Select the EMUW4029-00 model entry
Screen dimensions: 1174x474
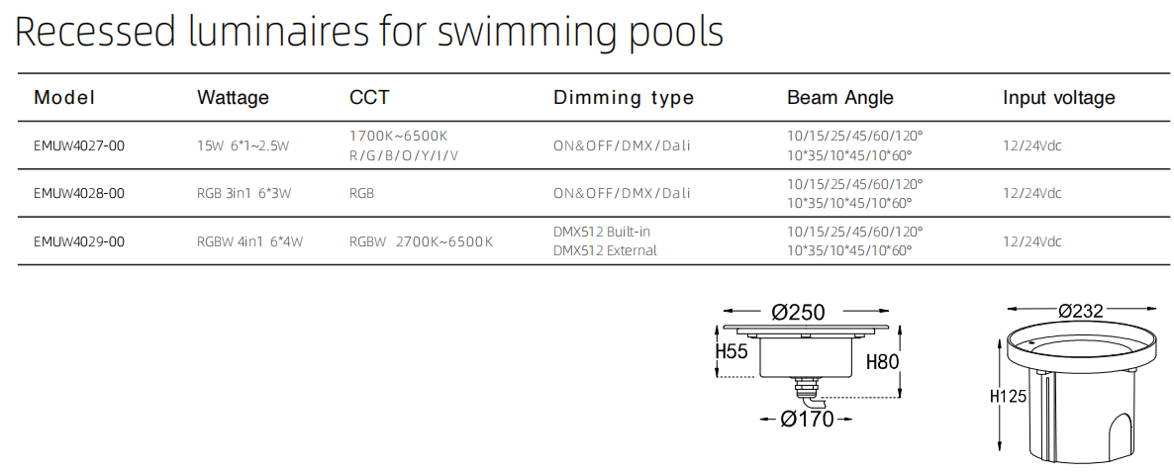pos(78,241)
